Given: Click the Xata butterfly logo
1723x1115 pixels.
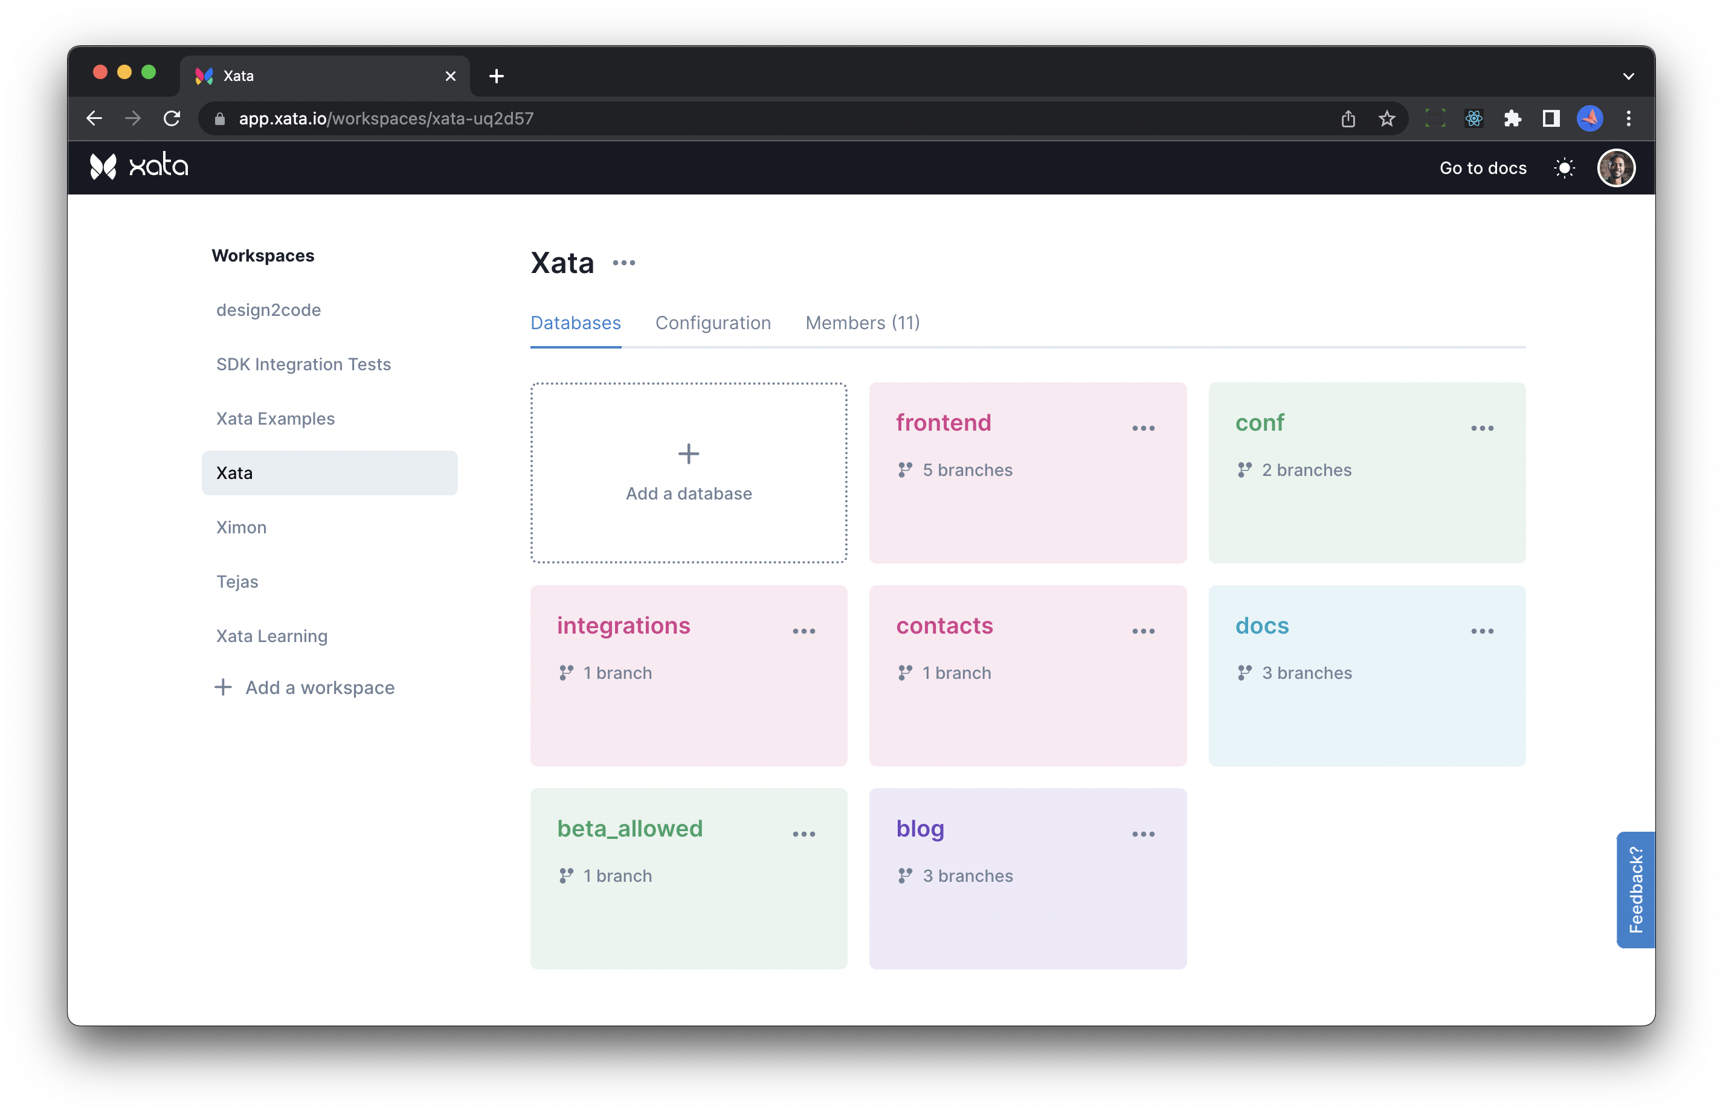Looking at the screenshot, I should tap(103, 167).
